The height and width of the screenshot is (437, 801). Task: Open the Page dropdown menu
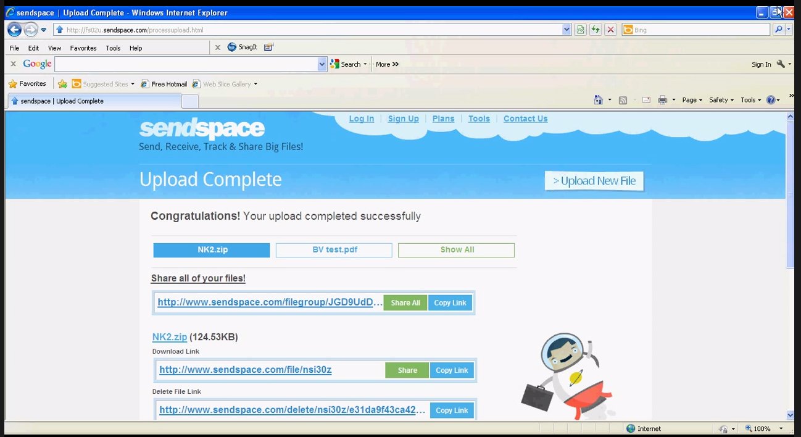pyautogui.click(x=689, y=99)
